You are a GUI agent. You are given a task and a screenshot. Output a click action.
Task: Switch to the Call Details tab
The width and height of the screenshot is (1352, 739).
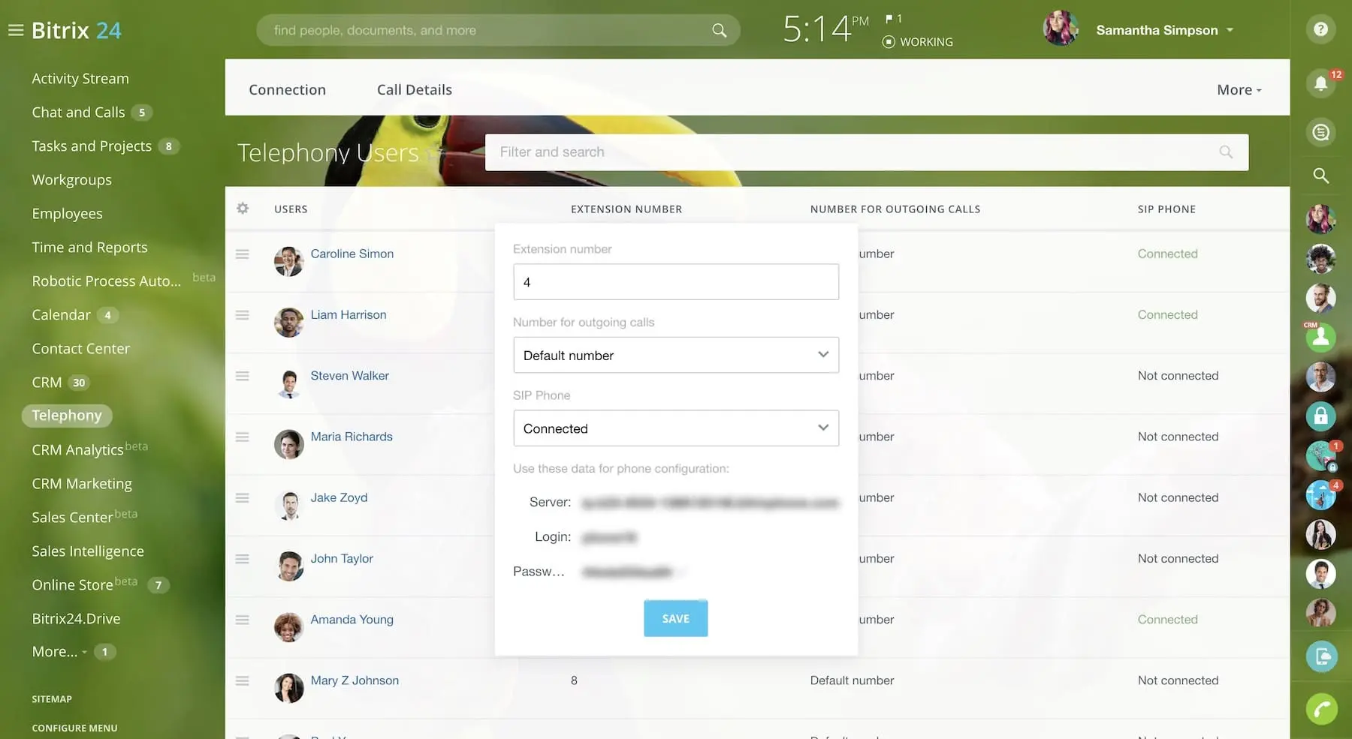[x=414, y=90]
